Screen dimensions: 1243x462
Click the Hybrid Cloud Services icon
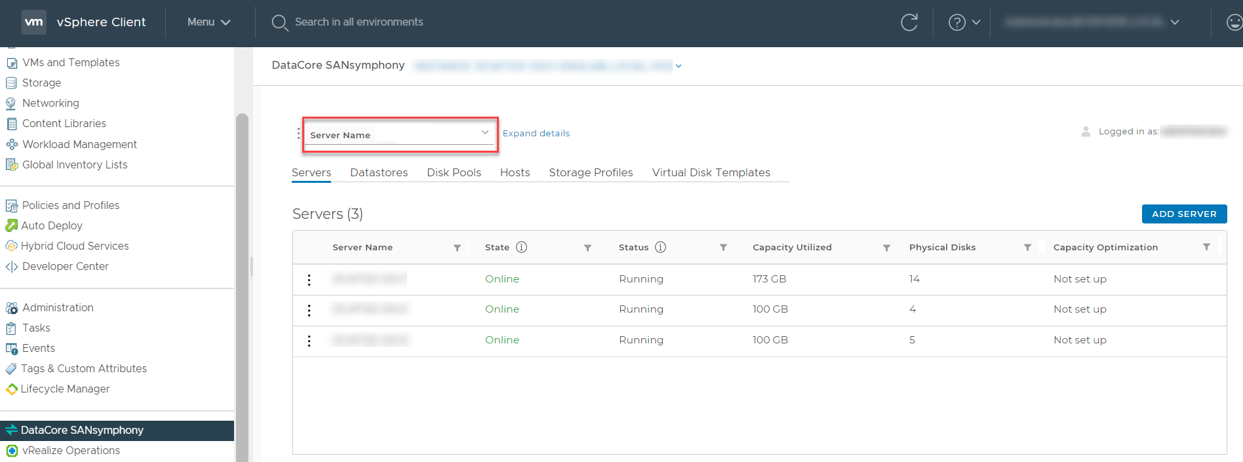tap(11, 246)
